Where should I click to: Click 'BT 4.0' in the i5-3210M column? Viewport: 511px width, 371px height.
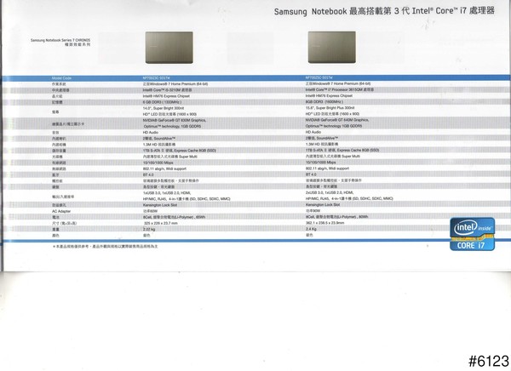point(148,175)
